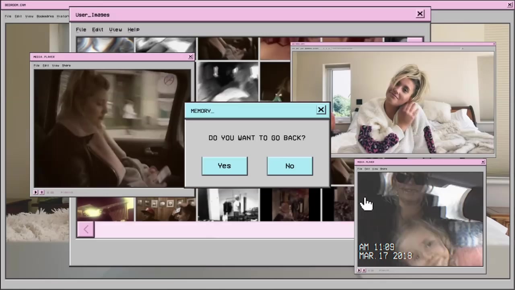This screenshot has height=290, width=515.
Task: Open Edit menu in User_Images window
Action: click(x=98, y=29)
